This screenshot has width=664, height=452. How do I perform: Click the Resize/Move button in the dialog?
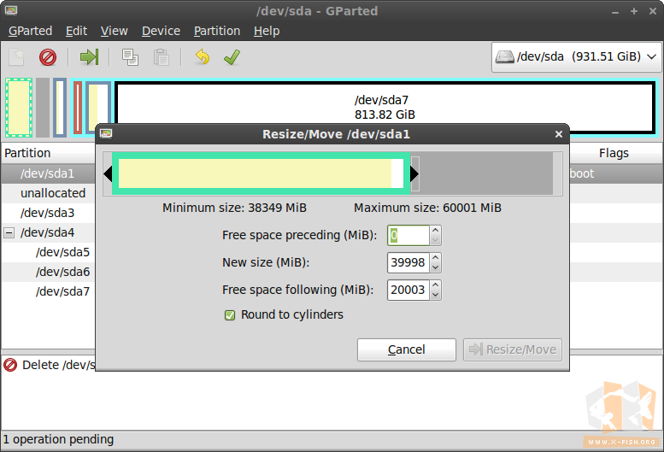click(513, 349)
